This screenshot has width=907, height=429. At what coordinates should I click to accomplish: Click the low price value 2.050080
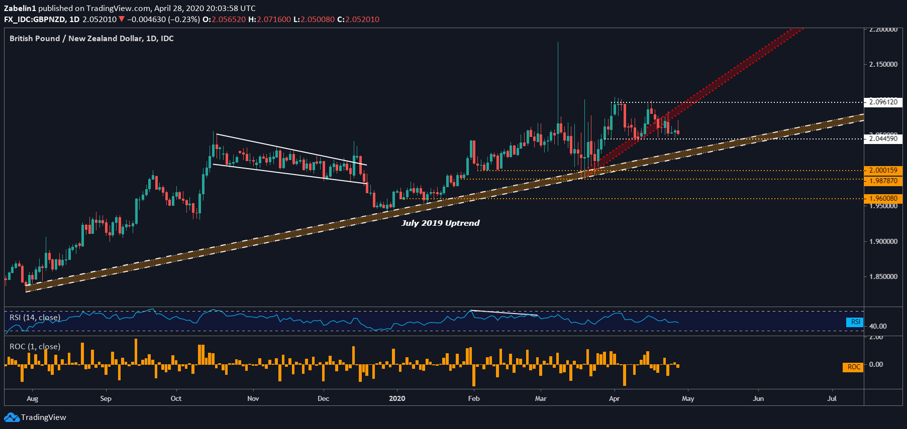point(318,20)
